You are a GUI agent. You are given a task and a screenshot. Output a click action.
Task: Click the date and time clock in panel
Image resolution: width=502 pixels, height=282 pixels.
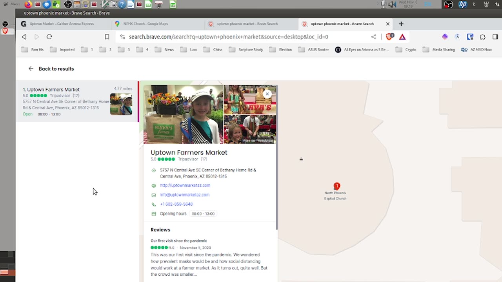pos(409,4)
